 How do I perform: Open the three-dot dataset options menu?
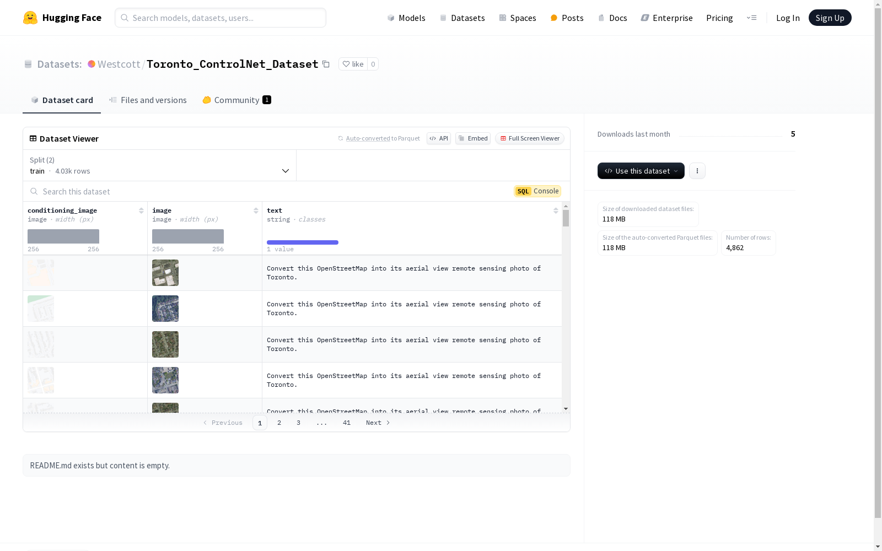tap(697, 171)
